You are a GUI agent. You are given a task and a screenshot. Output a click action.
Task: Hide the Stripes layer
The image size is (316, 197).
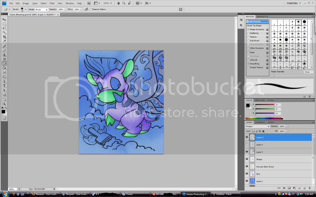247,159
